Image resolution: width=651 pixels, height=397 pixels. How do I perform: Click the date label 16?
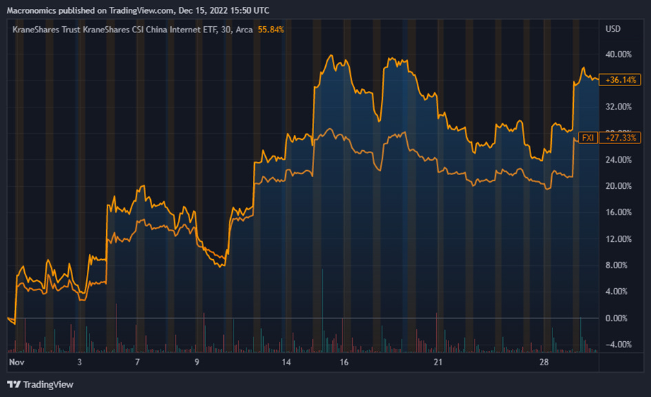[x=344, y=362]
